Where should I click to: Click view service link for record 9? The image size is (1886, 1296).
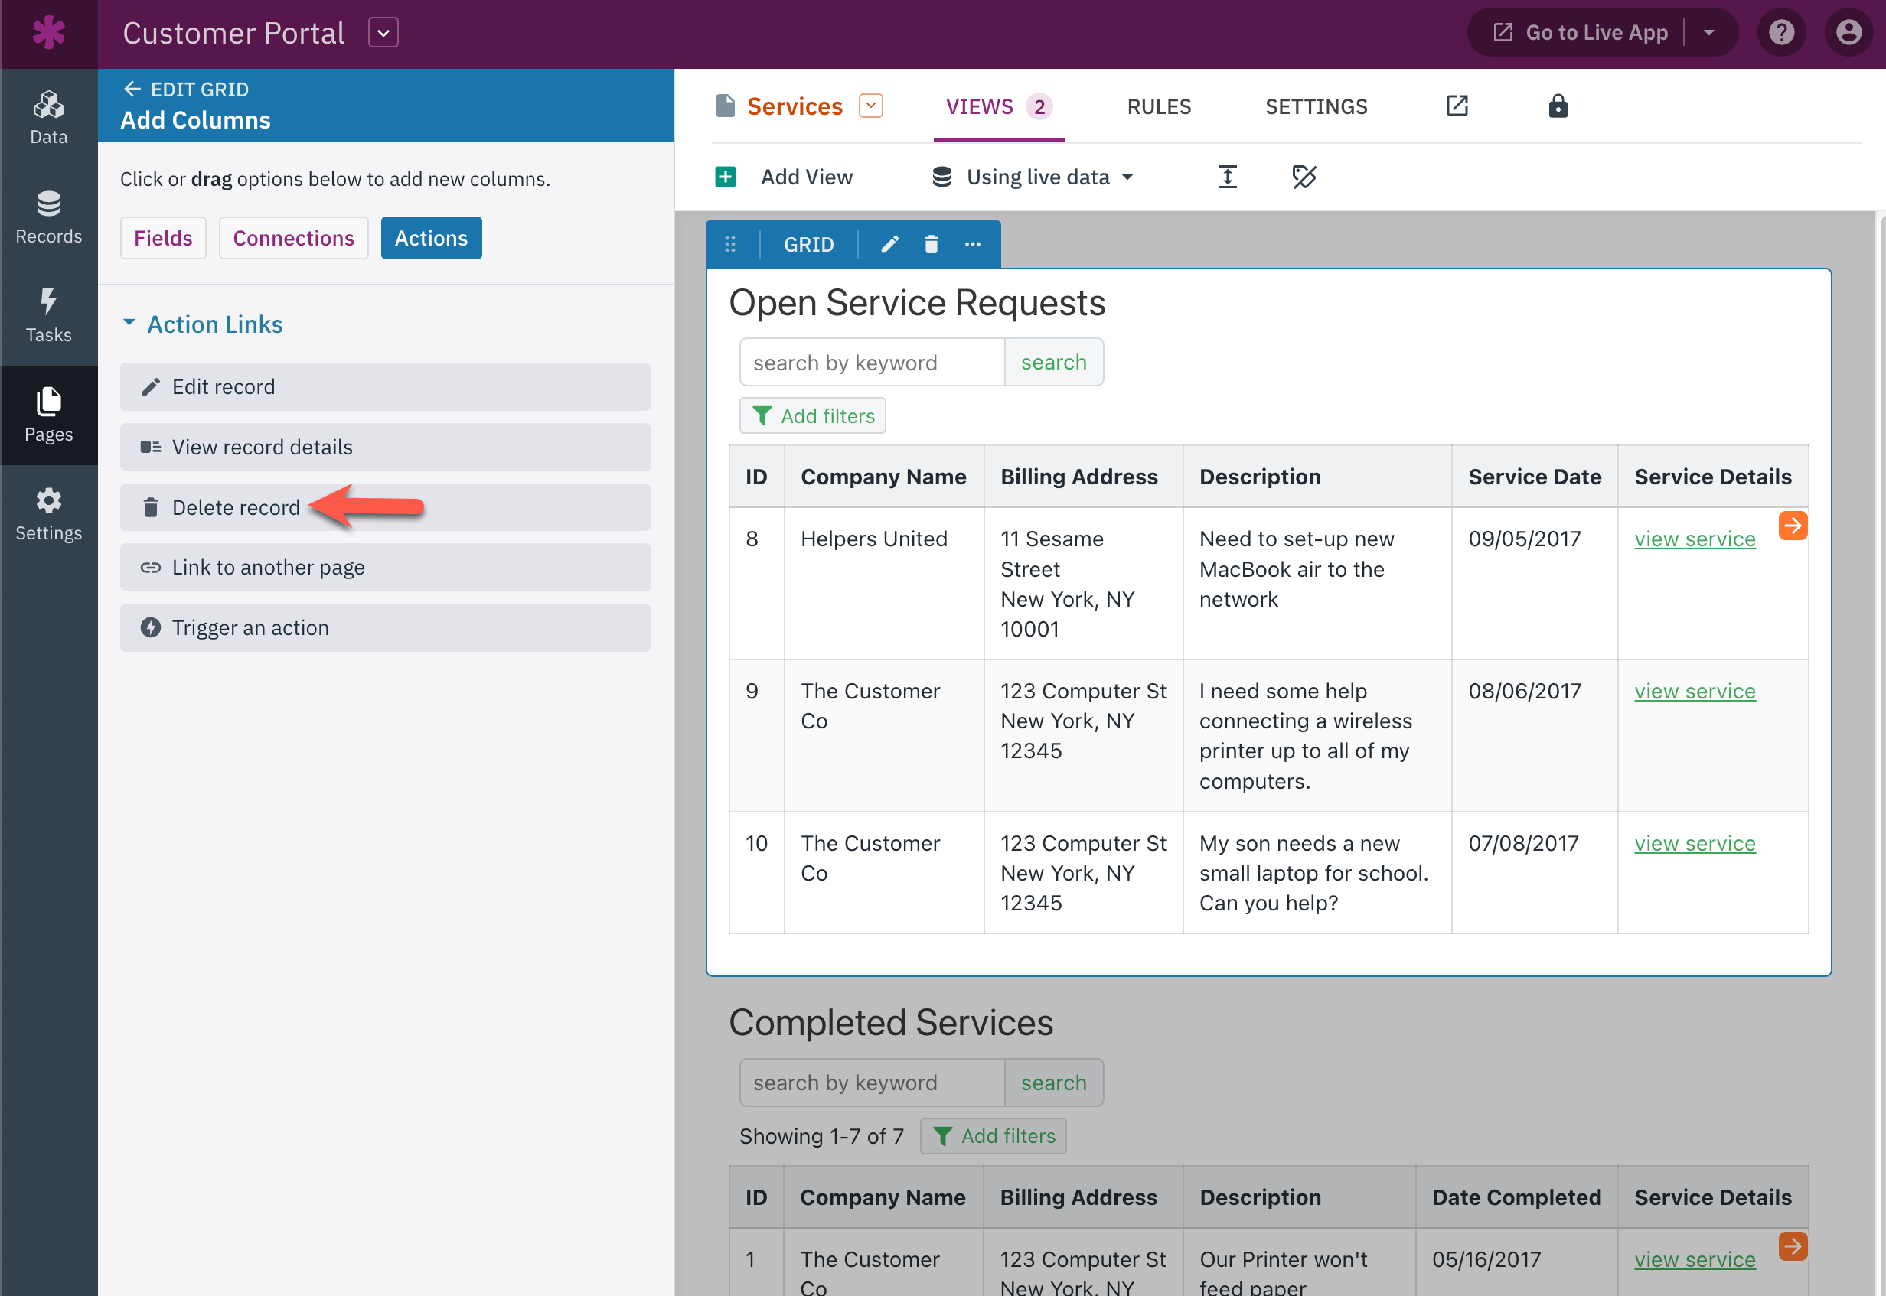coord(1695,691)
